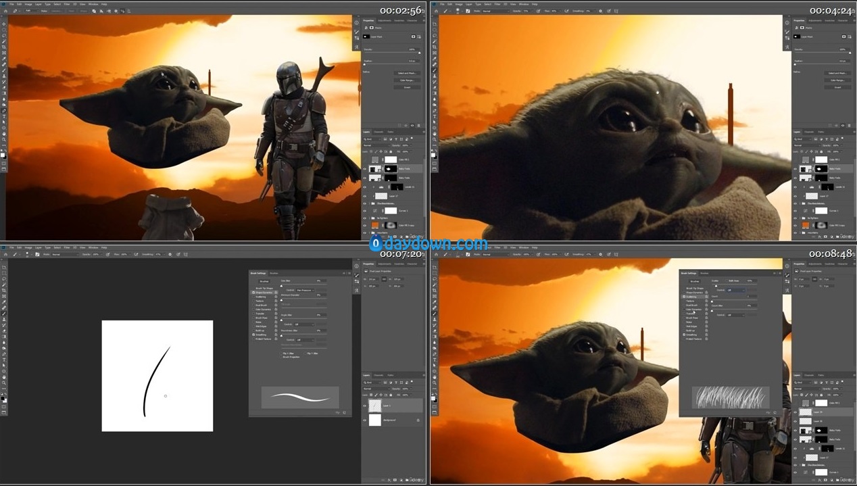The height and width of the screenshot is (486, 857).
Task: Pick the Crop tool in the 00:02:56 frame
Action: [5, 47]
